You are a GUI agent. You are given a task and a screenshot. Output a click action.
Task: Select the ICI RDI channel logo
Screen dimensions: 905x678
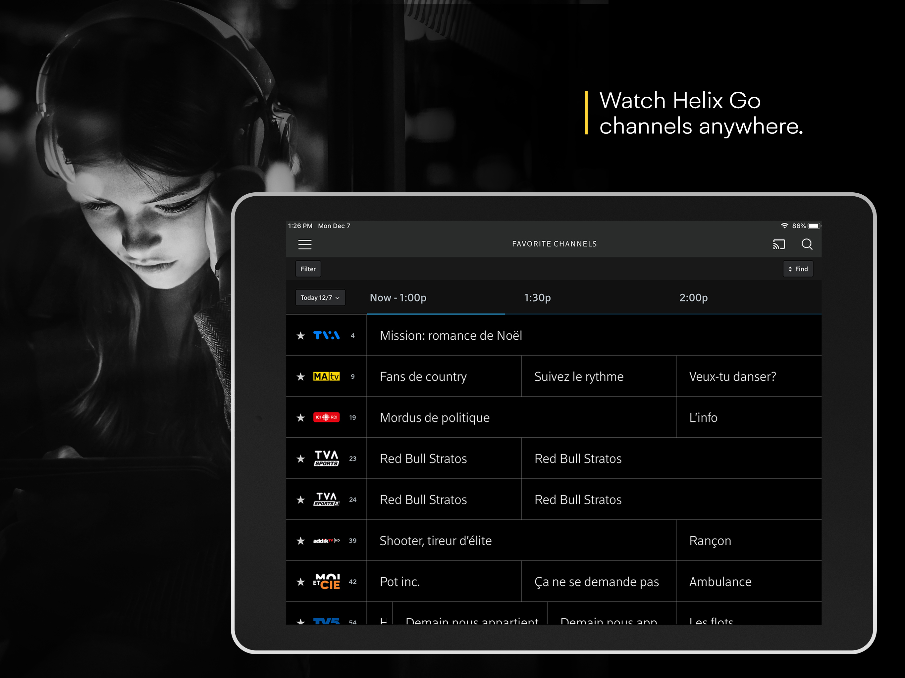point(326,417)
